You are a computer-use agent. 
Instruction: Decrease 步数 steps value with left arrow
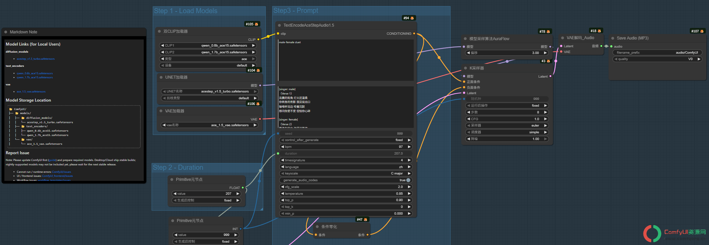tap(469, 112)
